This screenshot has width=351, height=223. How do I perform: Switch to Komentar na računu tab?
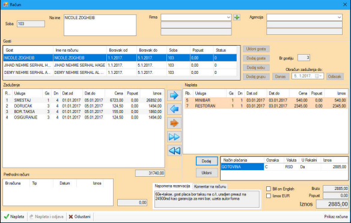point(210,186)
